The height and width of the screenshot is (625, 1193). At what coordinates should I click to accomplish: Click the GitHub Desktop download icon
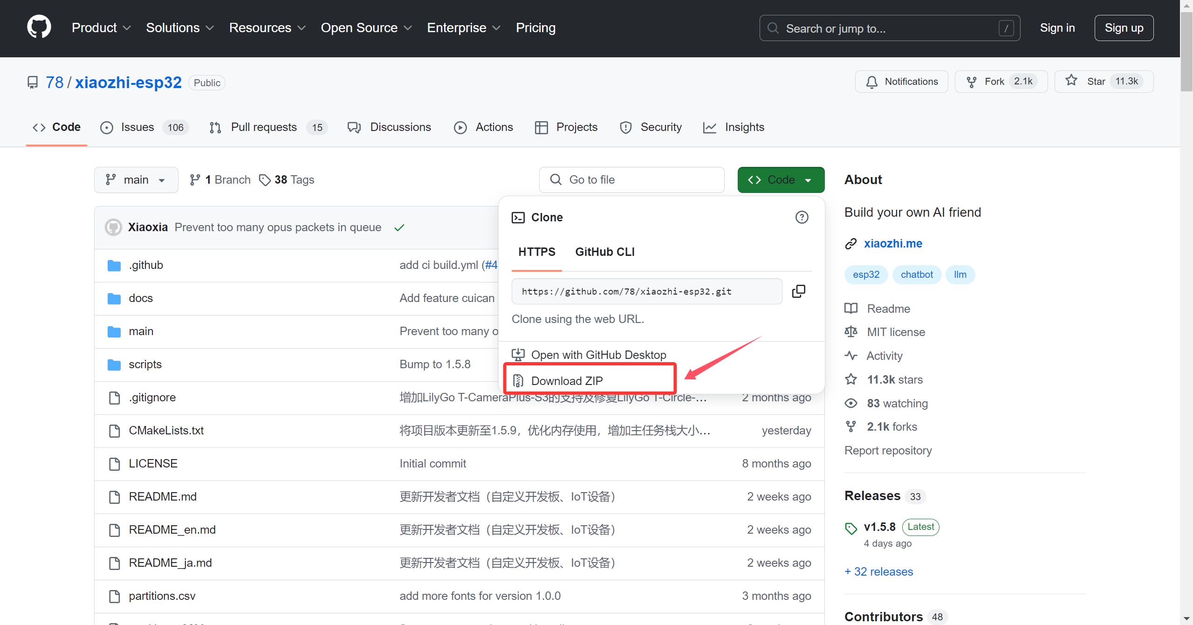point(518,355)
